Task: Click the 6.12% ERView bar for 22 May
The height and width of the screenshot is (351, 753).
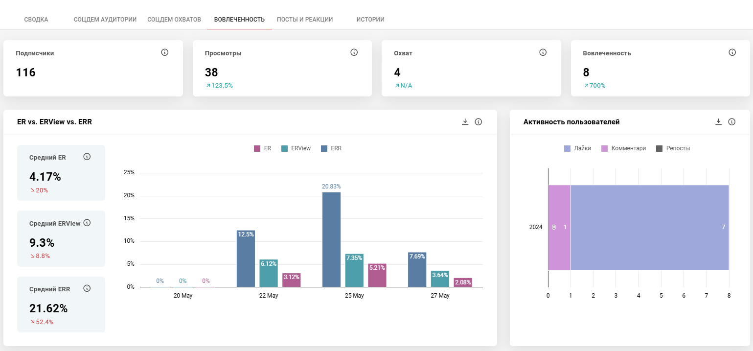Action: (x=269, y=273)
